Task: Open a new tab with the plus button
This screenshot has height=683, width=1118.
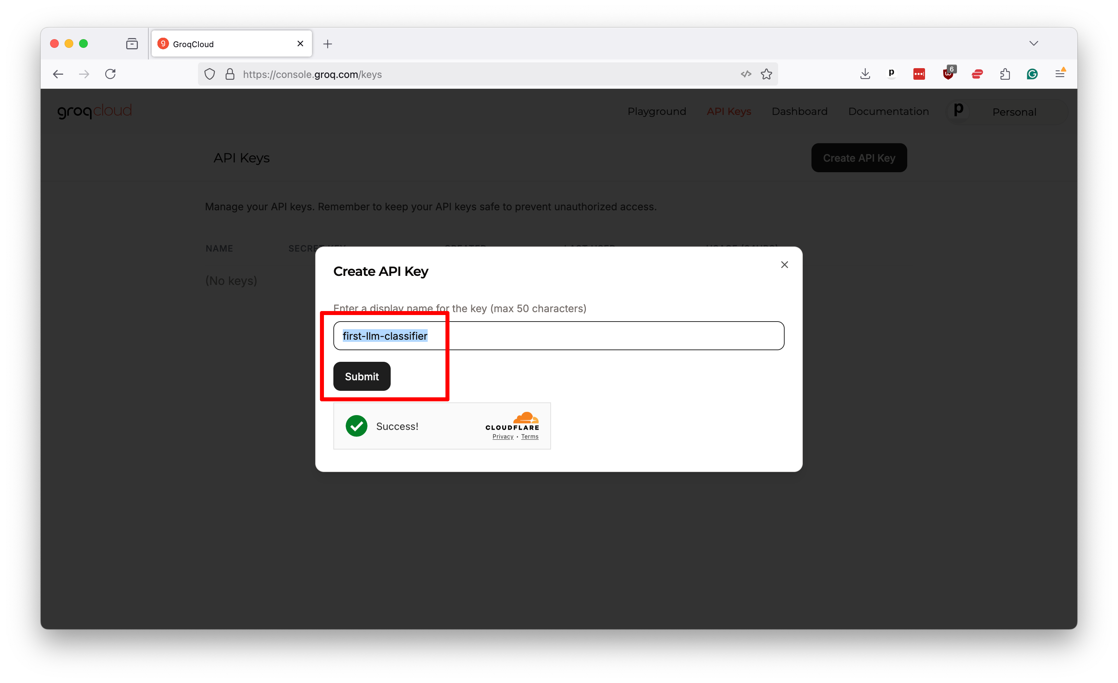Action: coord(328,44)
